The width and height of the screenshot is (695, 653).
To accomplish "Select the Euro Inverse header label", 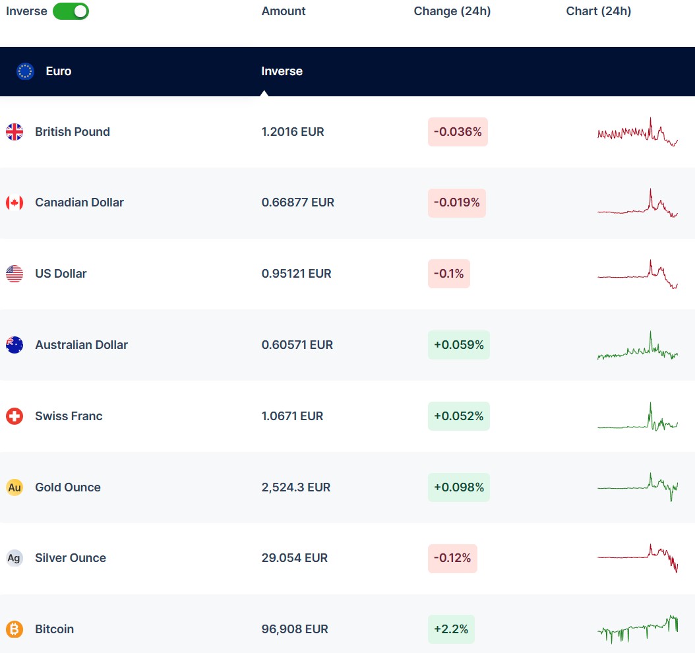I will click(x=282, y=71).
